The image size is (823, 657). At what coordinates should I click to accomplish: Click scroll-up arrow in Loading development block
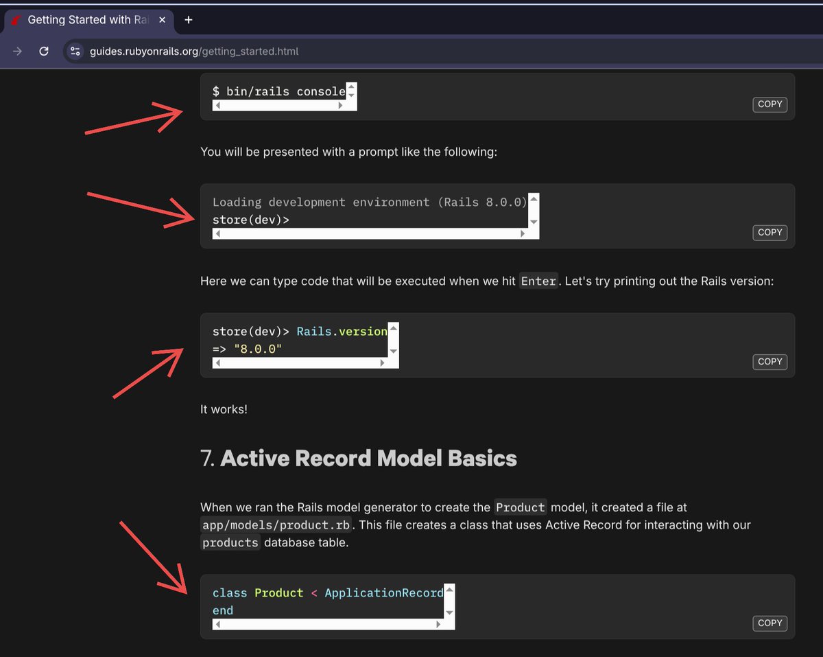coord(534,198)
